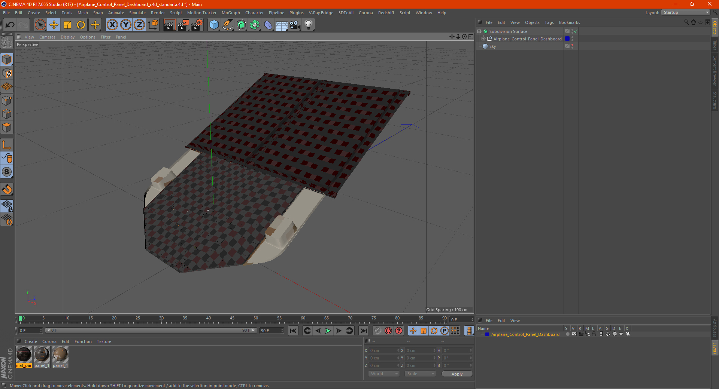The image size is (719, 389).
Task: Render to Picture Viewer icon
Action: (183, 25)
